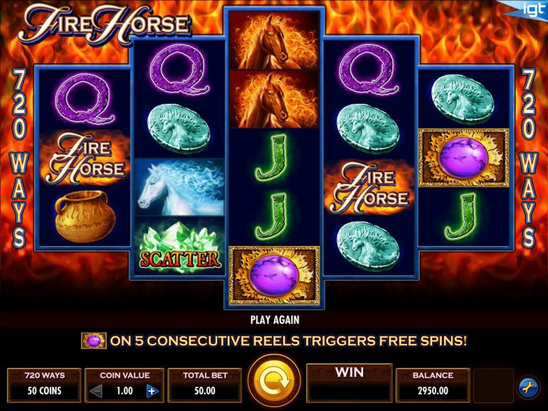Select the white ice horse symbol
The width and height of the screenshot is (548, 411).
tap(179, 188)
